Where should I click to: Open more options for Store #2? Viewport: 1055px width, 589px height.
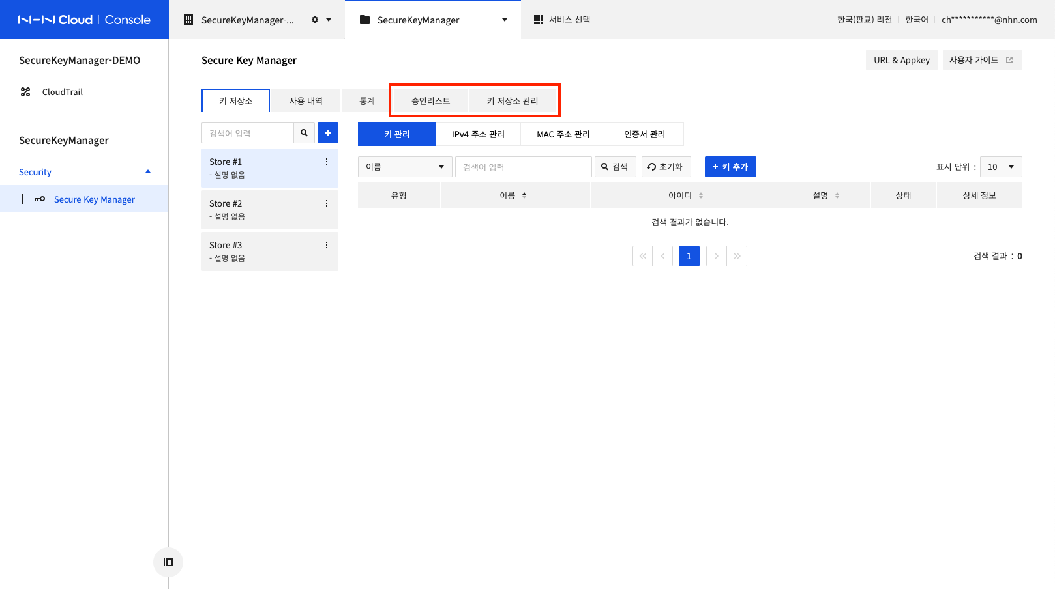point(327,203)
